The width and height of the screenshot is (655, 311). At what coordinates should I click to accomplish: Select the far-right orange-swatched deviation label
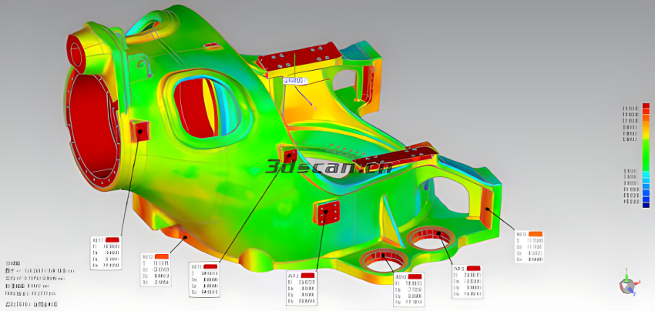pyautogui.click(x=529, y=246)
